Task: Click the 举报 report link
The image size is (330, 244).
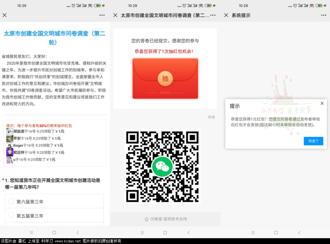Action: 211,117
